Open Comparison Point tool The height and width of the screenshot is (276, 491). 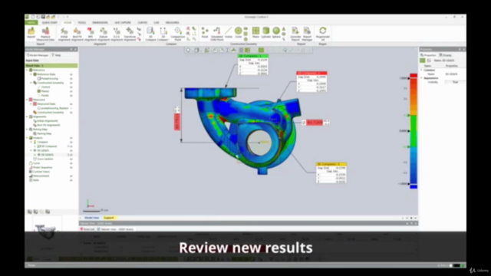click(x=177, y=34)
